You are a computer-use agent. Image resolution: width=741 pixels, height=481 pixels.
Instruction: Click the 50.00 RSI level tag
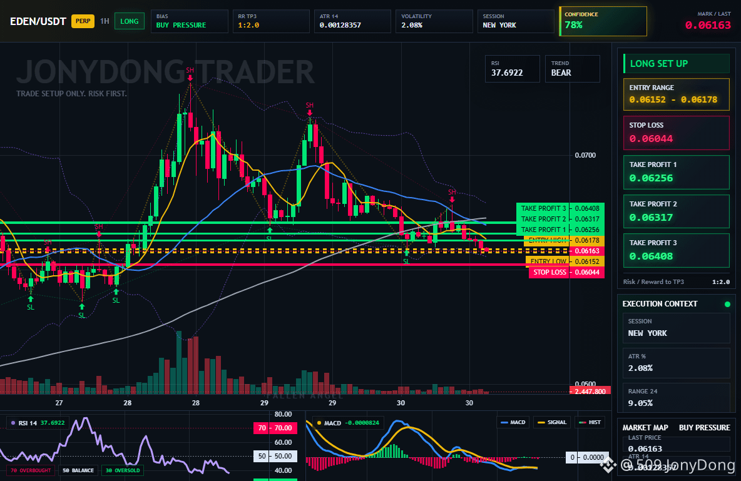pyautogui.click(x=275, y=457)
